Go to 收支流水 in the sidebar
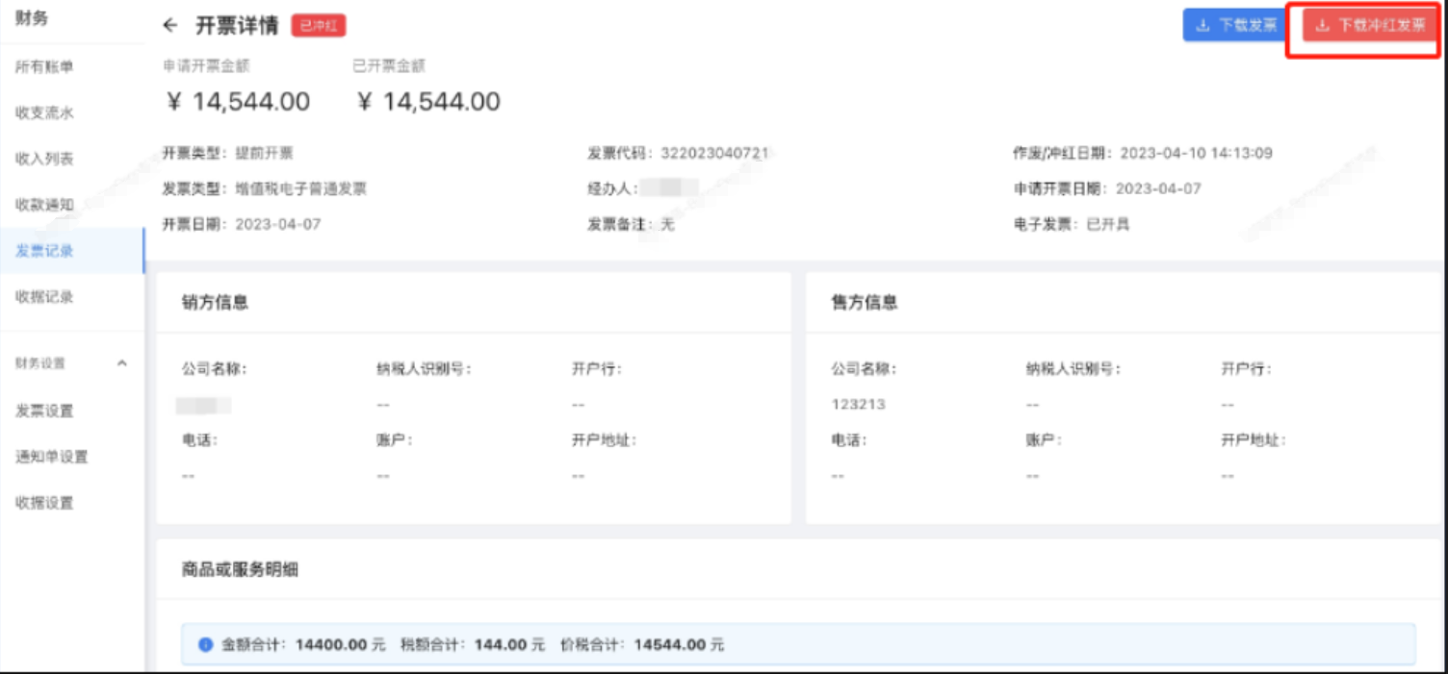 (44, 112)
